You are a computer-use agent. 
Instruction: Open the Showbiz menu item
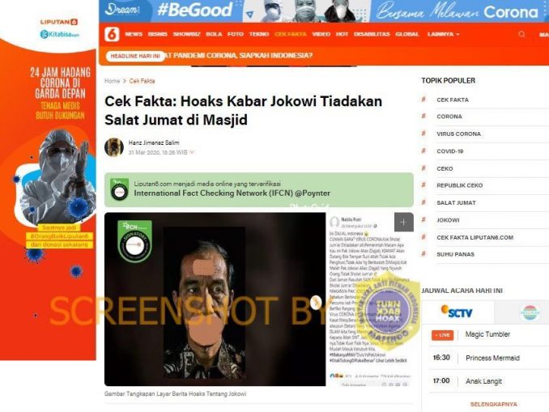186,34
